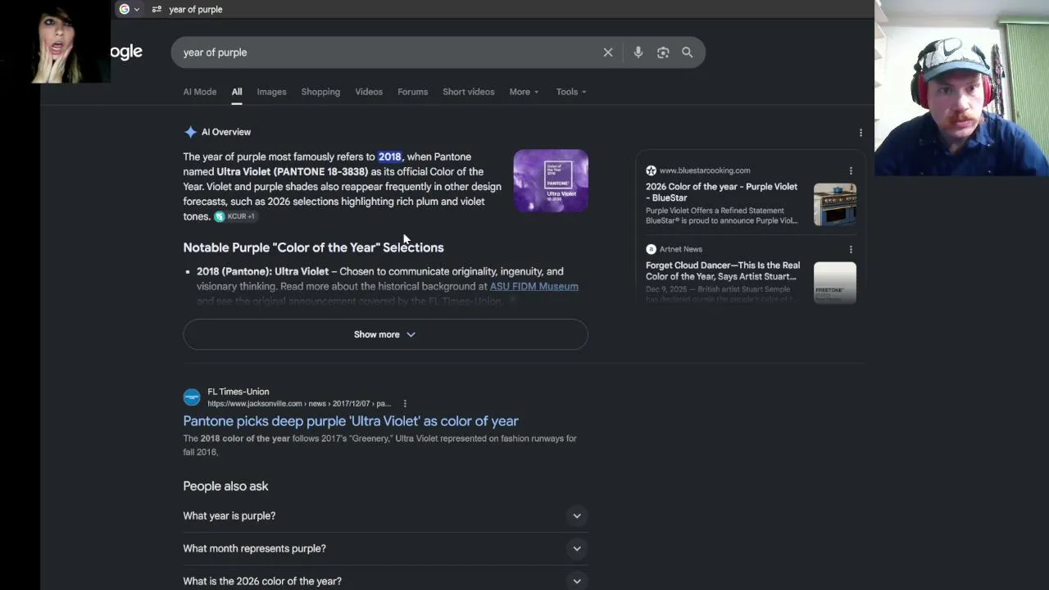The image size is (1049, 590).
Task: Click the "AI Overview" label
Action: pyautogui.click(x=226, y=132)
